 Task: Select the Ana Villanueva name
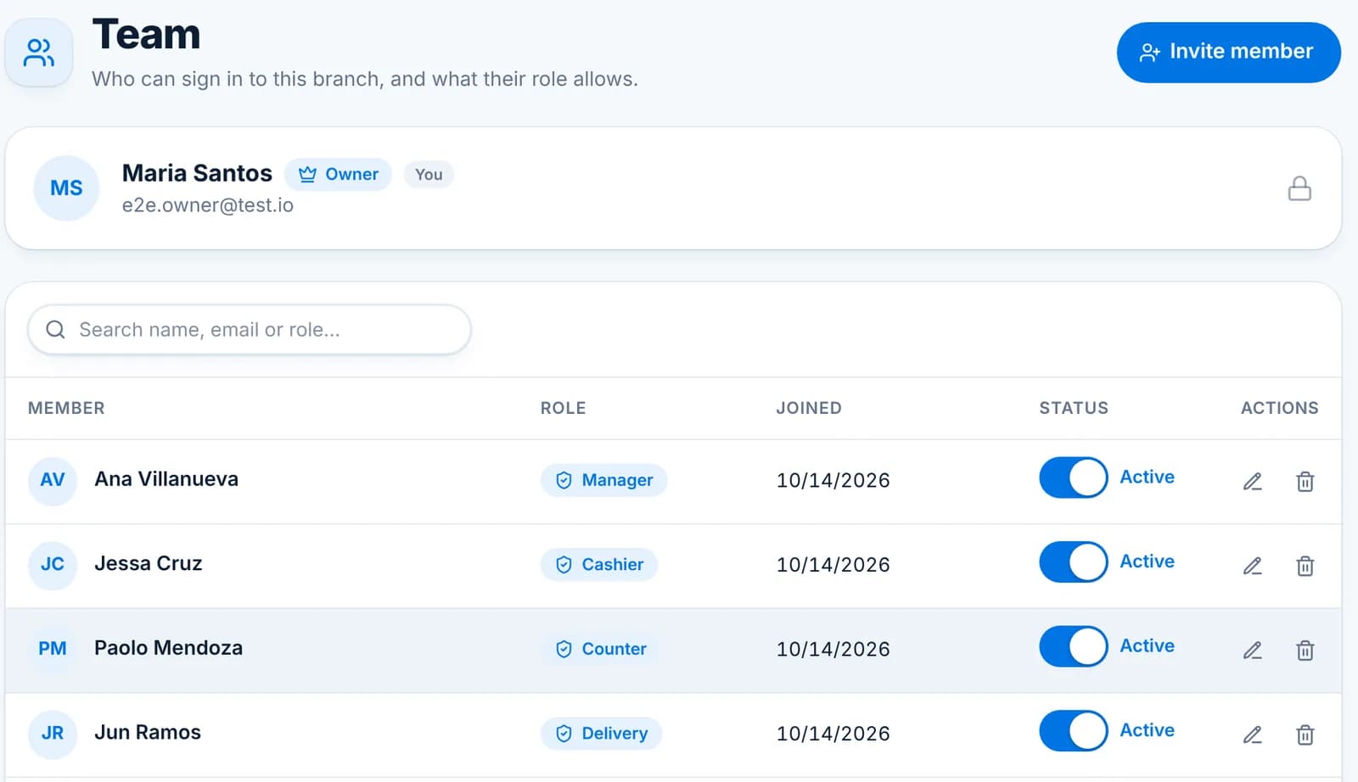(x=166, y=479)
